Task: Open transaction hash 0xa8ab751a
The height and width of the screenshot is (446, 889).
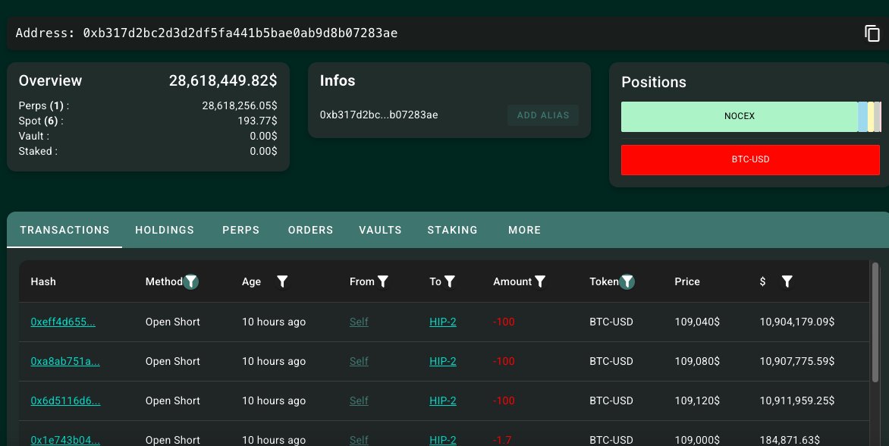Action: 65,362
